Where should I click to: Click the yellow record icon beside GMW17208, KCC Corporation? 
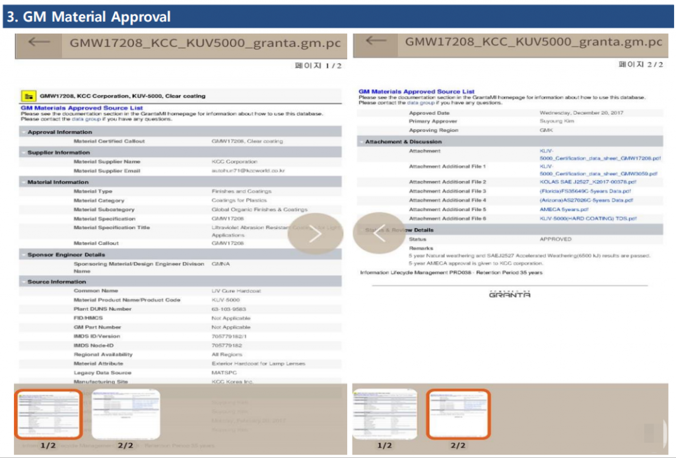(28, 96)
